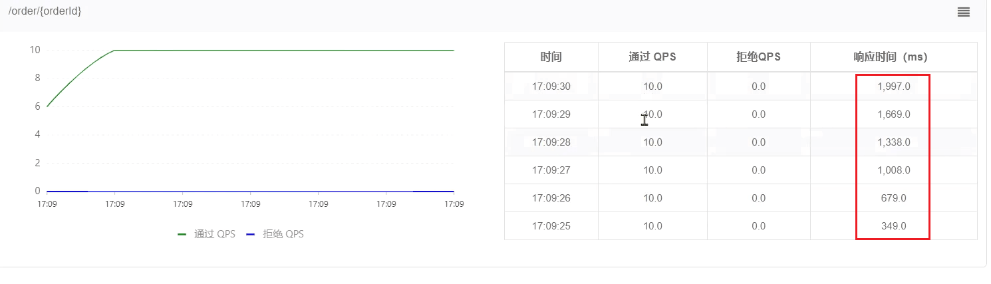Click the 1,669.0 response time value

[x=893, y=114]
